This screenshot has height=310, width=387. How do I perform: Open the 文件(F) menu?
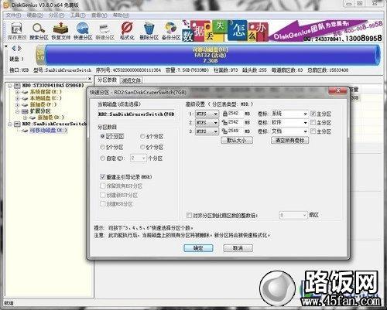click(x=13, y=15)
